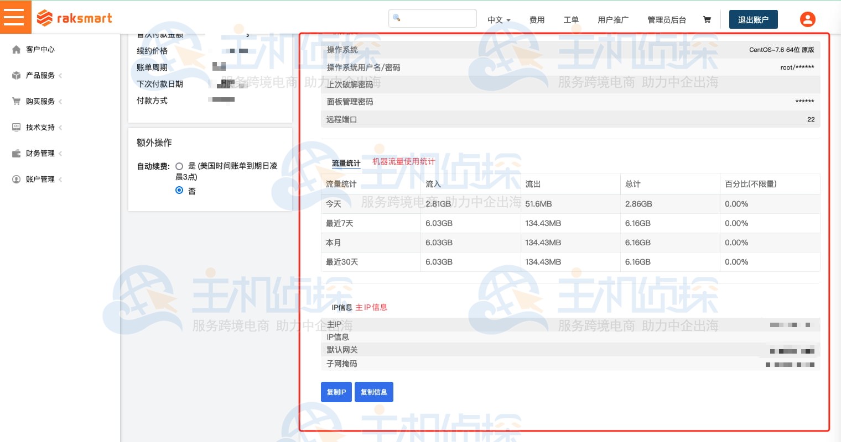Image resolution: width=841 pixels, height=442 pixels.
Task: Select the 否 auto-renewal option
Action: coord(179,190)
